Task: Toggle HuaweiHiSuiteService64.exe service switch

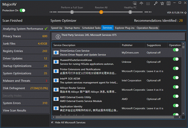Action: [176, 59]
